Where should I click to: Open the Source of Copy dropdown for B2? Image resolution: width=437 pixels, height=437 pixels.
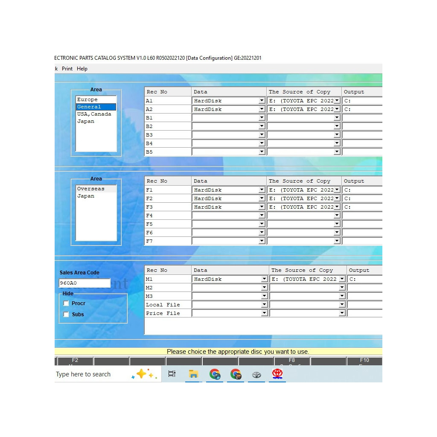coord(337,126)
